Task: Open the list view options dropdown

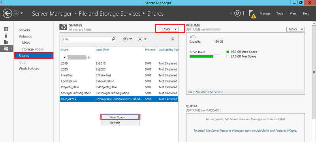Action: coord(127,39)
